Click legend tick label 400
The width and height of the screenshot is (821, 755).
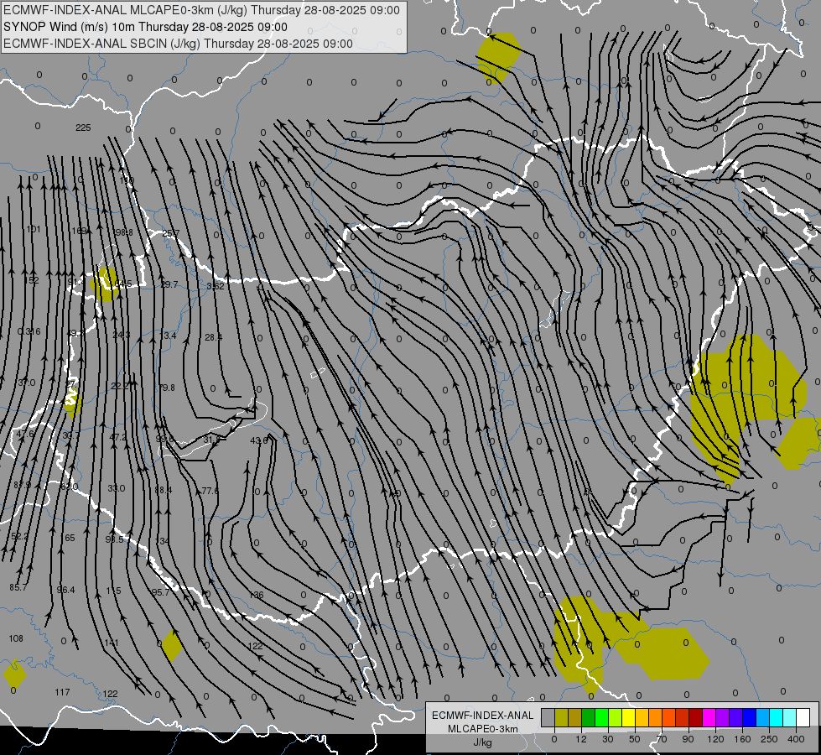(796, 739)
